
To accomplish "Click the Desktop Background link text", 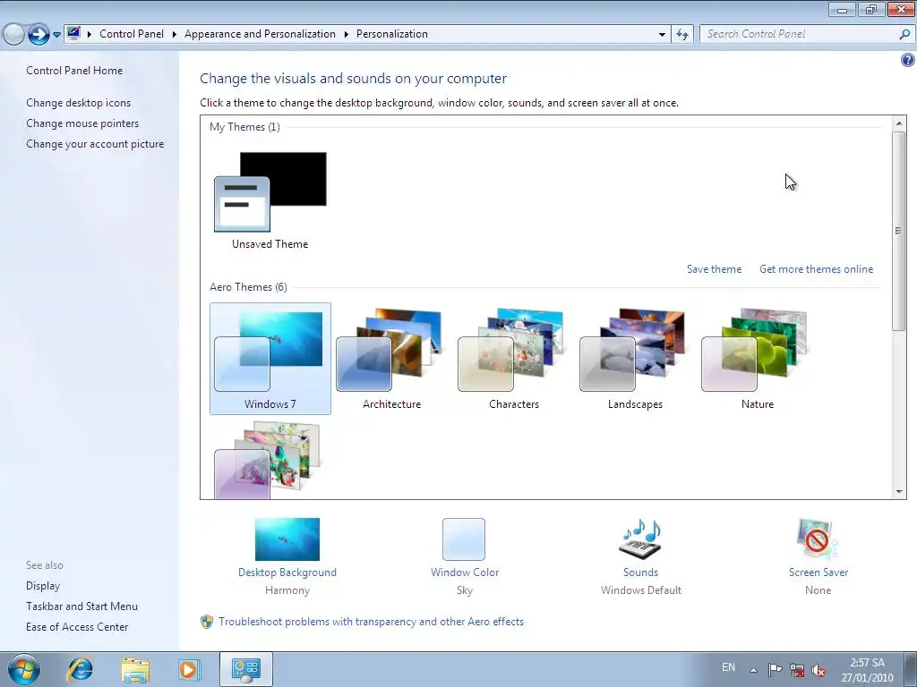I will click(x=287, y=572).
